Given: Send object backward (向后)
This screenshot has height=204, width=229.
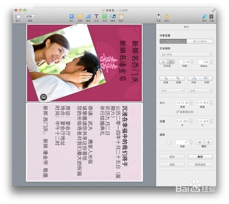Looking at the screenshot, I should coord(194,78).
